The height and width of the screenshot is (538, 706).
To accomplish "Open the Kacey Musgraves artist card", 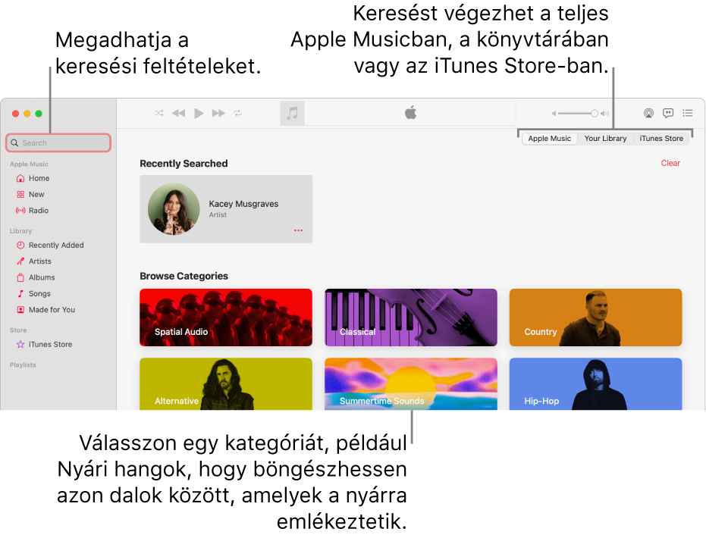I will click(226, 209).
